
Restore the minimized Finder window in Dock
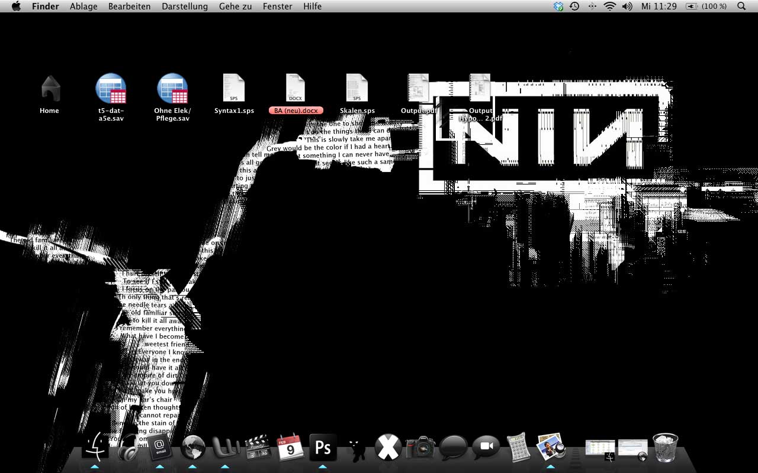(600, 450)
